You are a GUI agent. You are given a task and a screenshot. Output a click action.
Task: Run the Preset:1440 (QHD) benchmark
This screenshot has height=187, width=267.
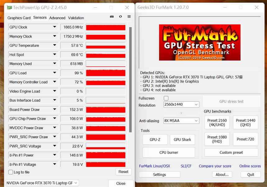[246, 122]
